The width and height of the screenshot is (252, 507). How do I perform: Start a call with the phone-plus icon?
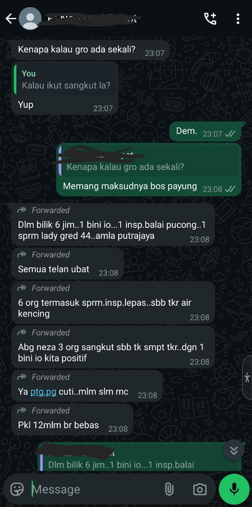tap(210, 19)
